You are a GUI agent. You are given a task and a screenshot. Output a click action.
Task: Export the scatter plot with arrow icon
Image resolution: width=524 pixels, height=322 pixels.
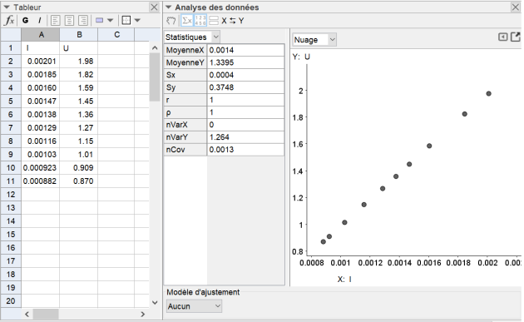point(516,37)
